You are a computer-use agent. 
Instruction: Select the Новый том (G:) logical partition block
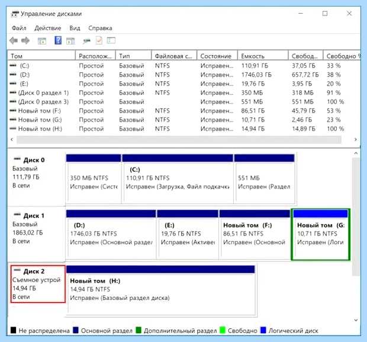pyautogui.click(x=320, y=234)
